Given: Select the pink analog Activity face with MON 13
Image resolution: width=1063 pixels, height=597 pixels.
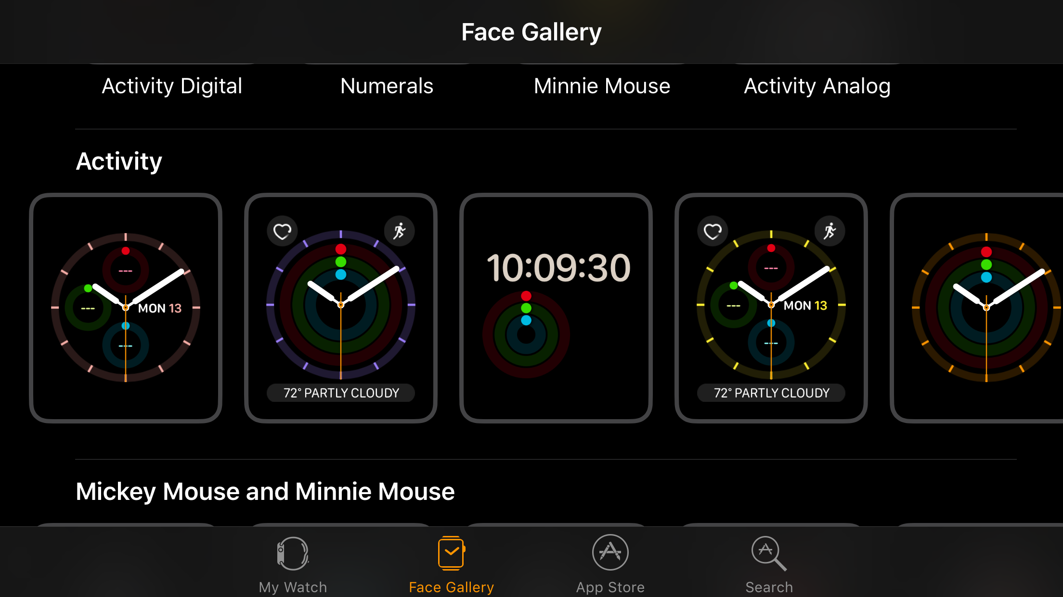Looking at the screenshot, I should click(x=126, y=308).
